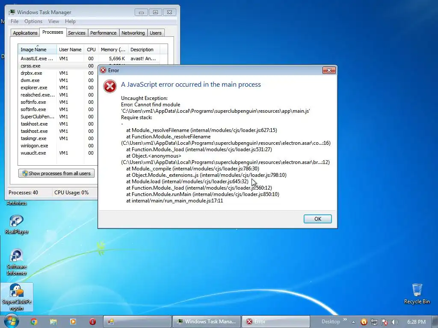
Task: Sort processes by User Name column
Action: pyautogui.click(x=71, y=50)
